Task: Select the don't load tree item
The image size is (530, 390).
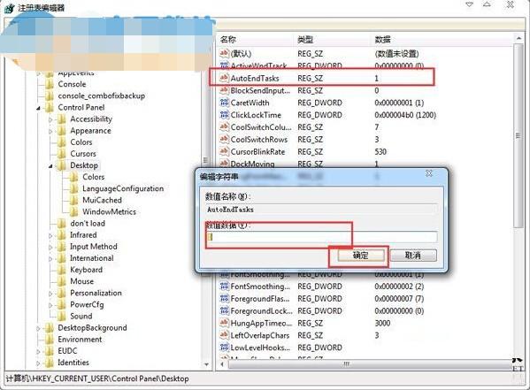Action: 88,224
